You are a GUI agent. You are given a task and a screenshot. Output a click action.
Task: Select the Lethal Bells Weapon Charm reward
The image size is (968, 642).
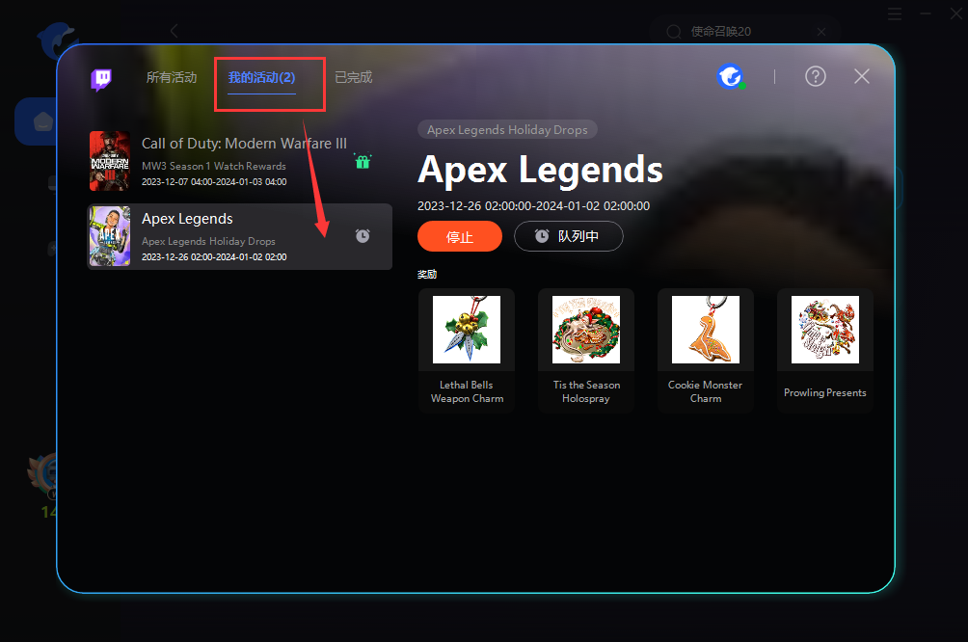[x=467, y=350]
